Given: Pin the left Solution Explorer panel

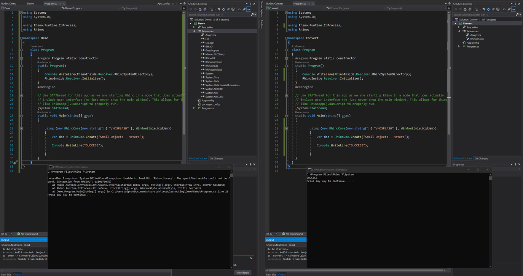Looking at the screenshot, I should pos(250,4).
